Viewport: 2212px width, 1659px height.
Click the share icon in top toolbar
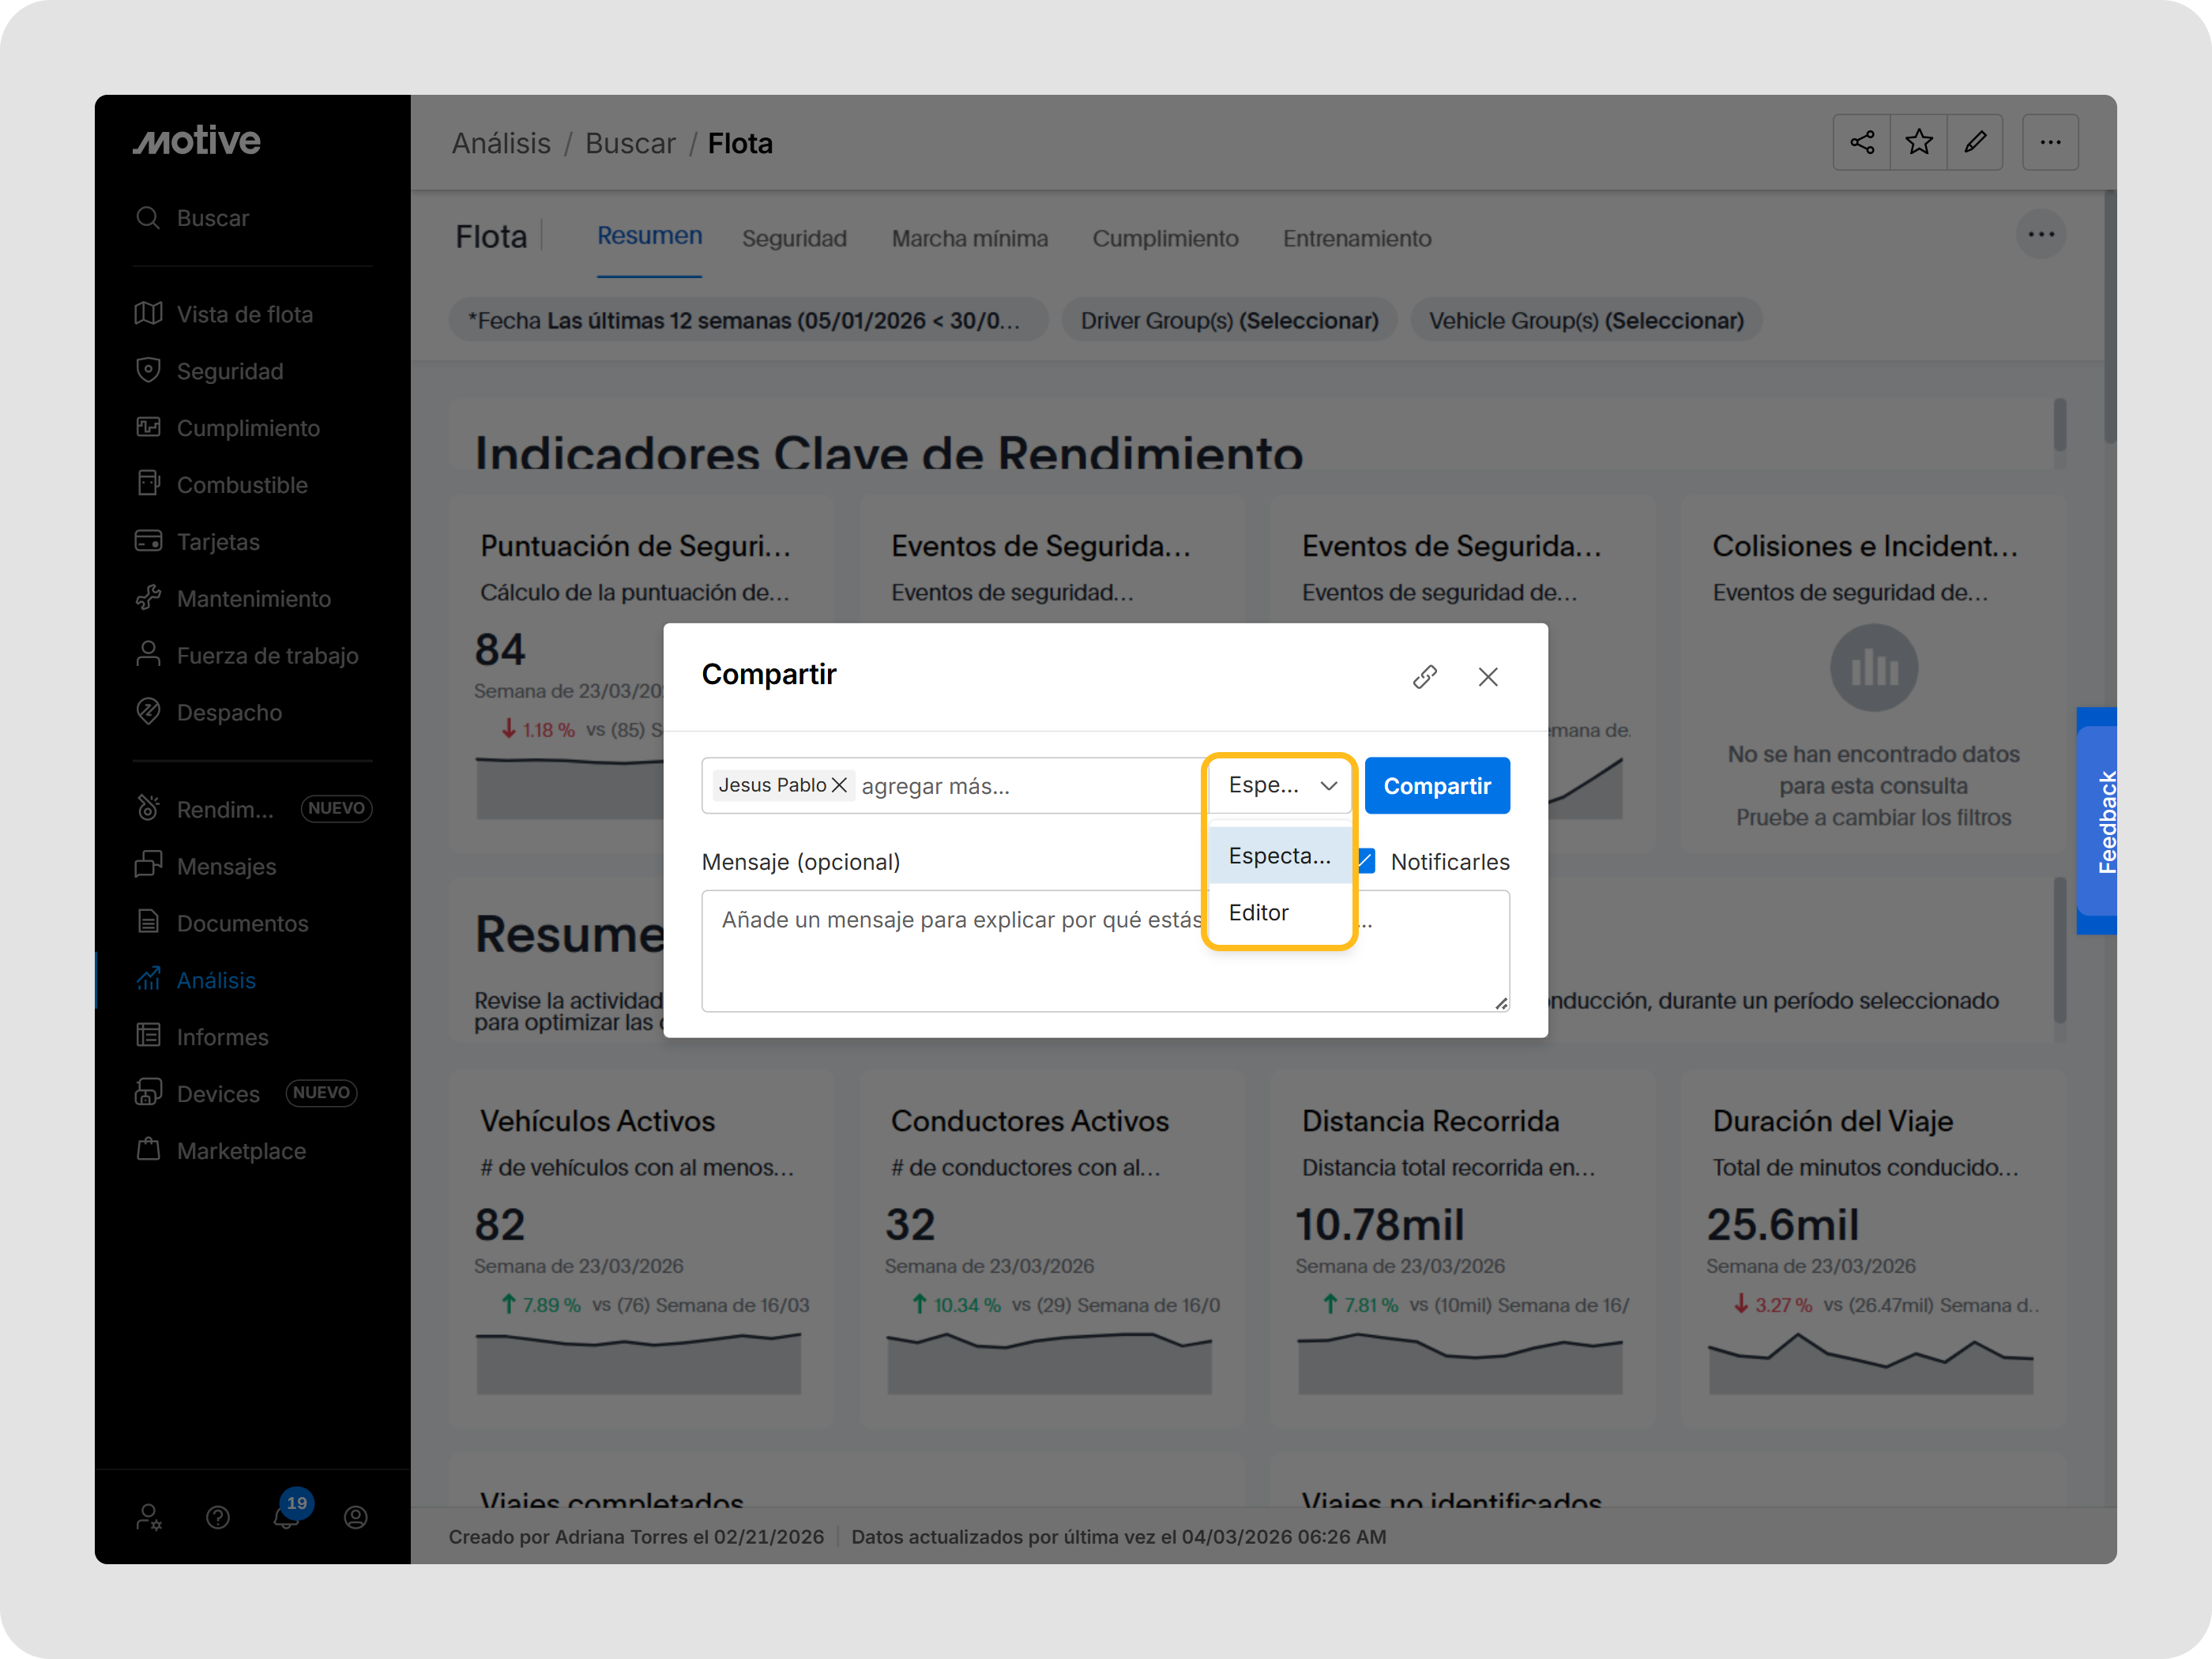pos(1861,143)
